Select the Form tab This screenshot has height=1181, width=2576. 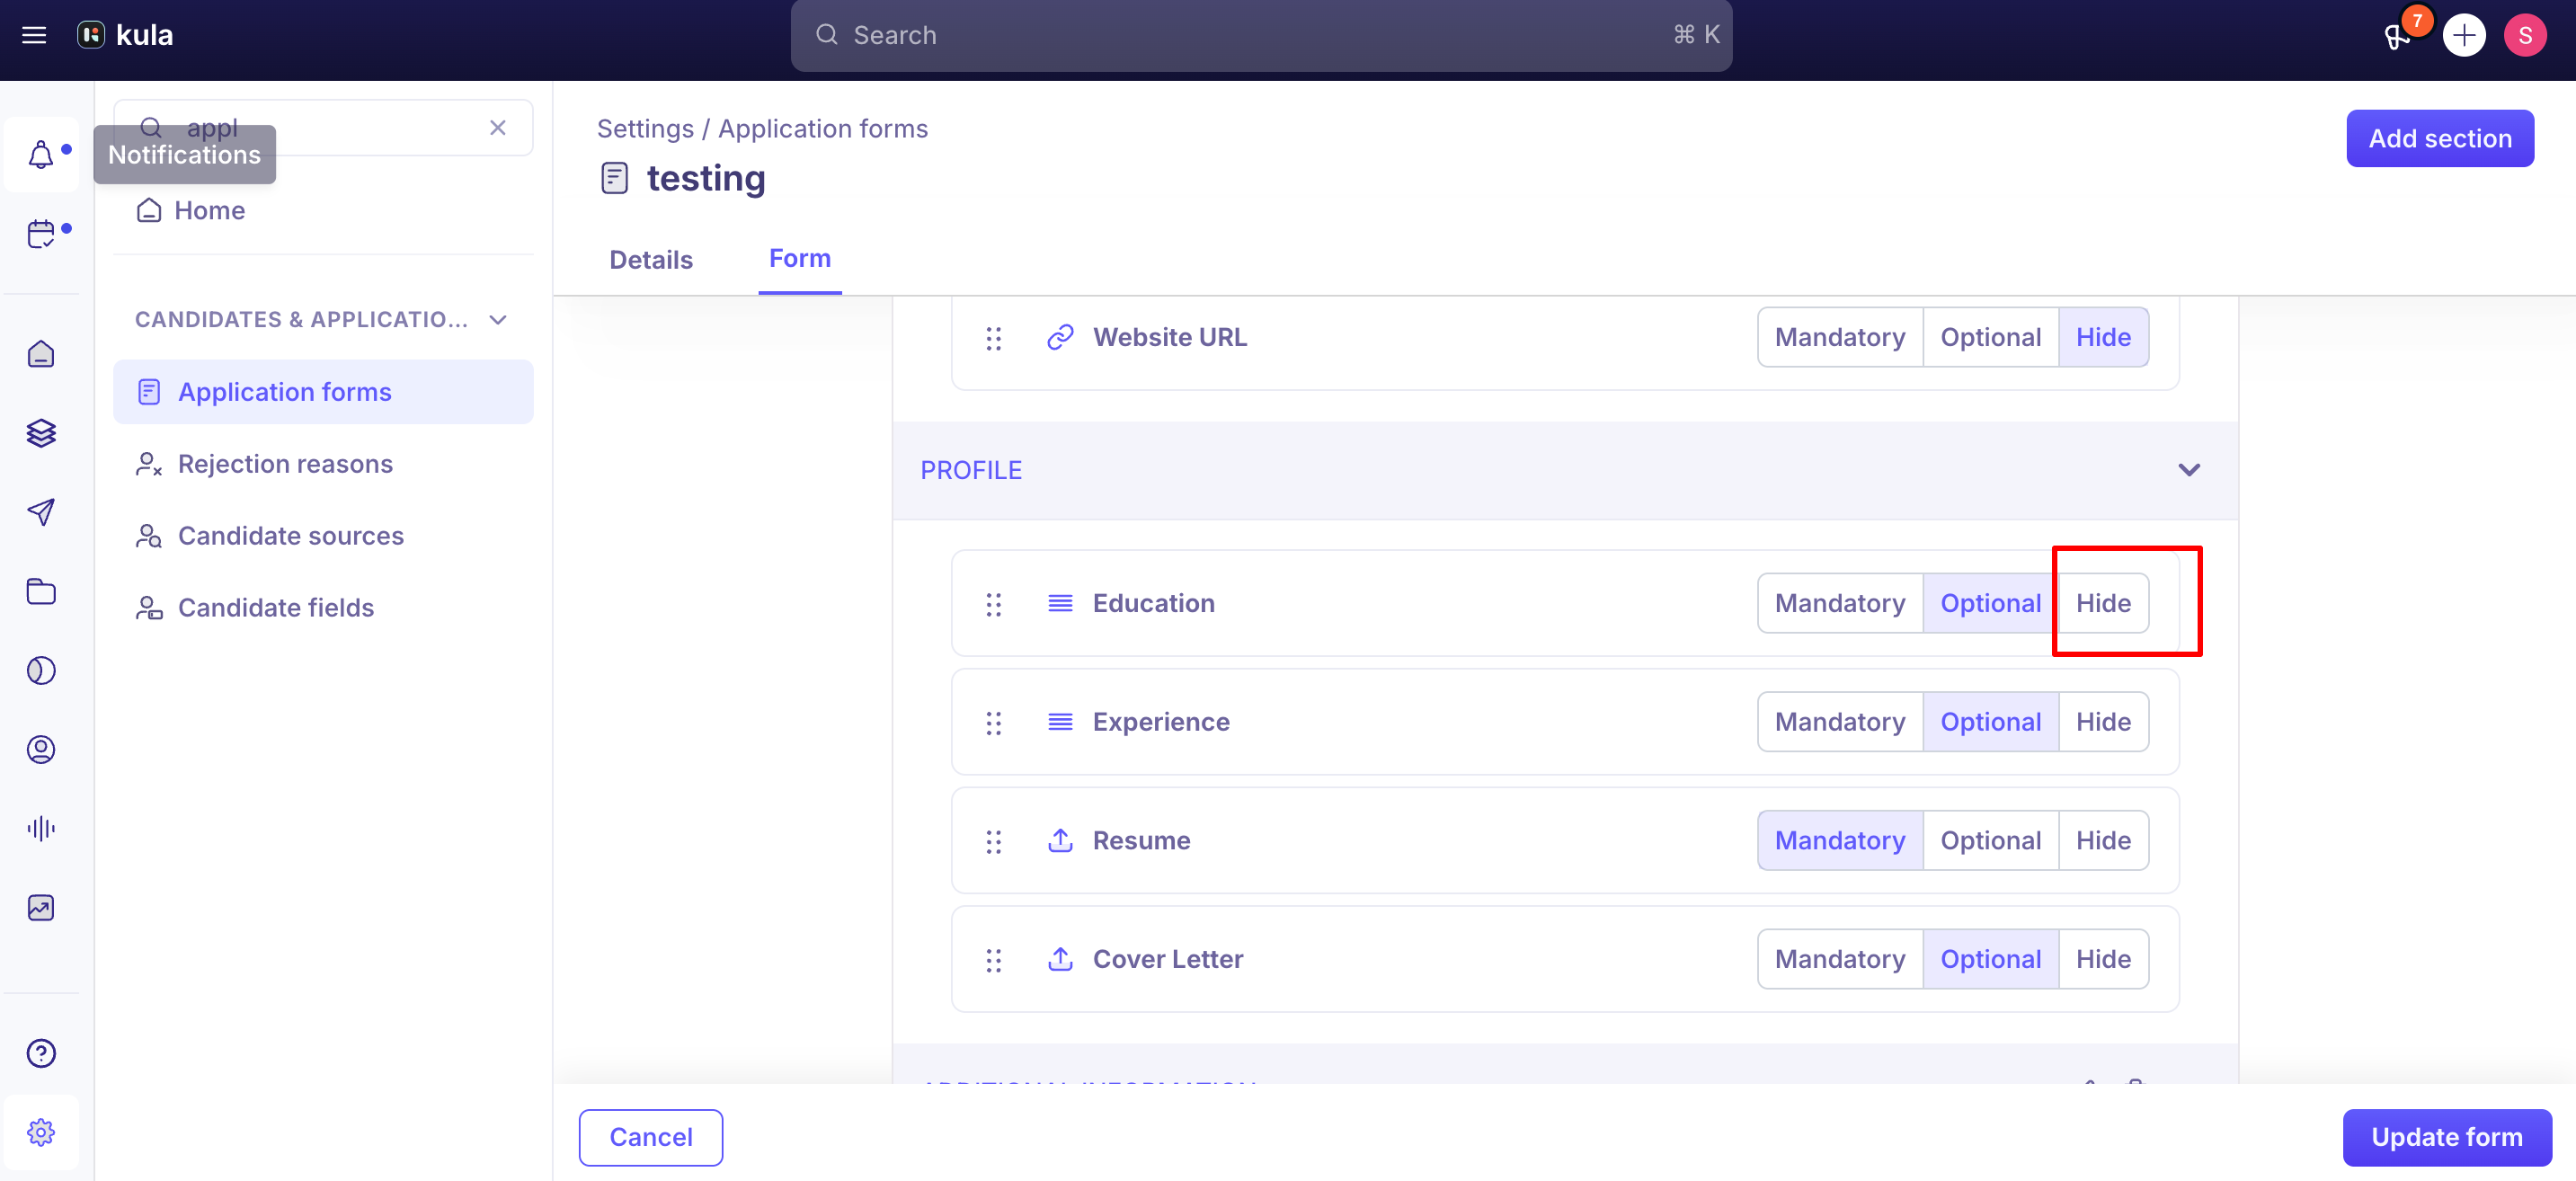coord(800,258)
